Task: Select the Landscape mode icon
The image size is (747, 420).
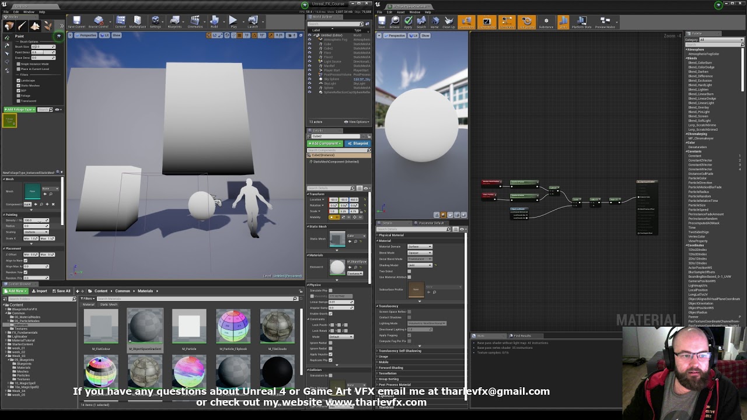Action: pos(35,26)
